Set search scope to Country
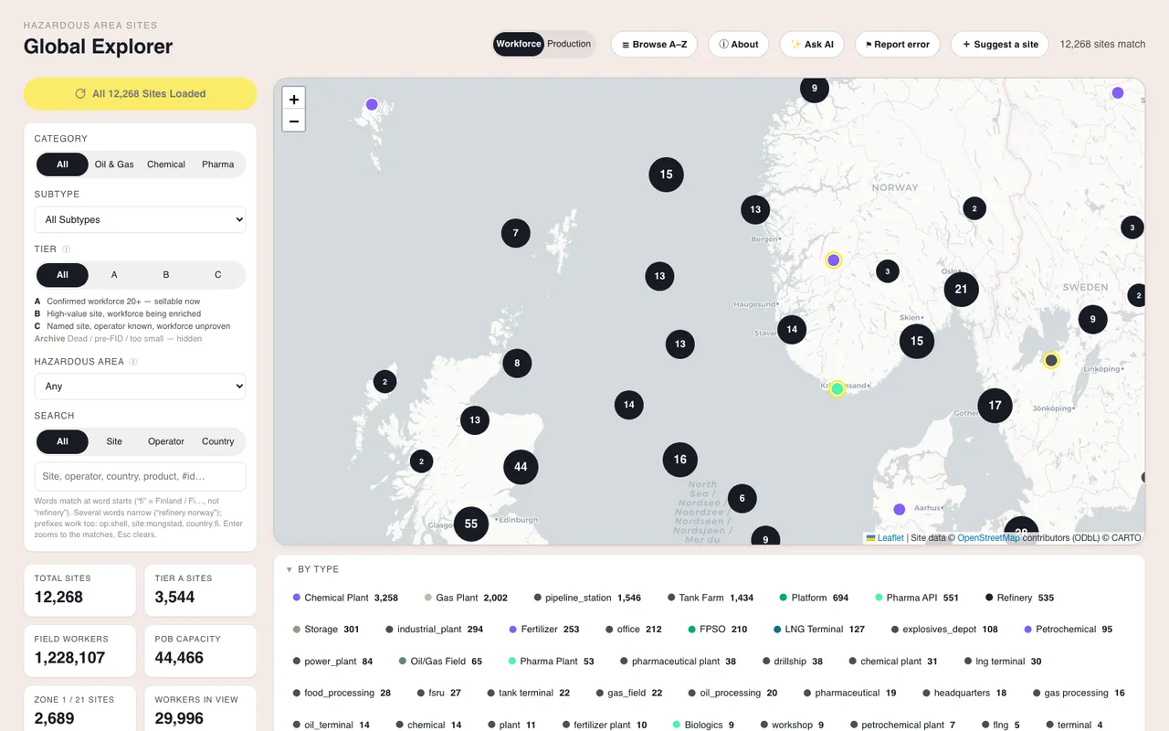Image resolution: width=1169 pixels, height=731 pixels. click(218, 441)
